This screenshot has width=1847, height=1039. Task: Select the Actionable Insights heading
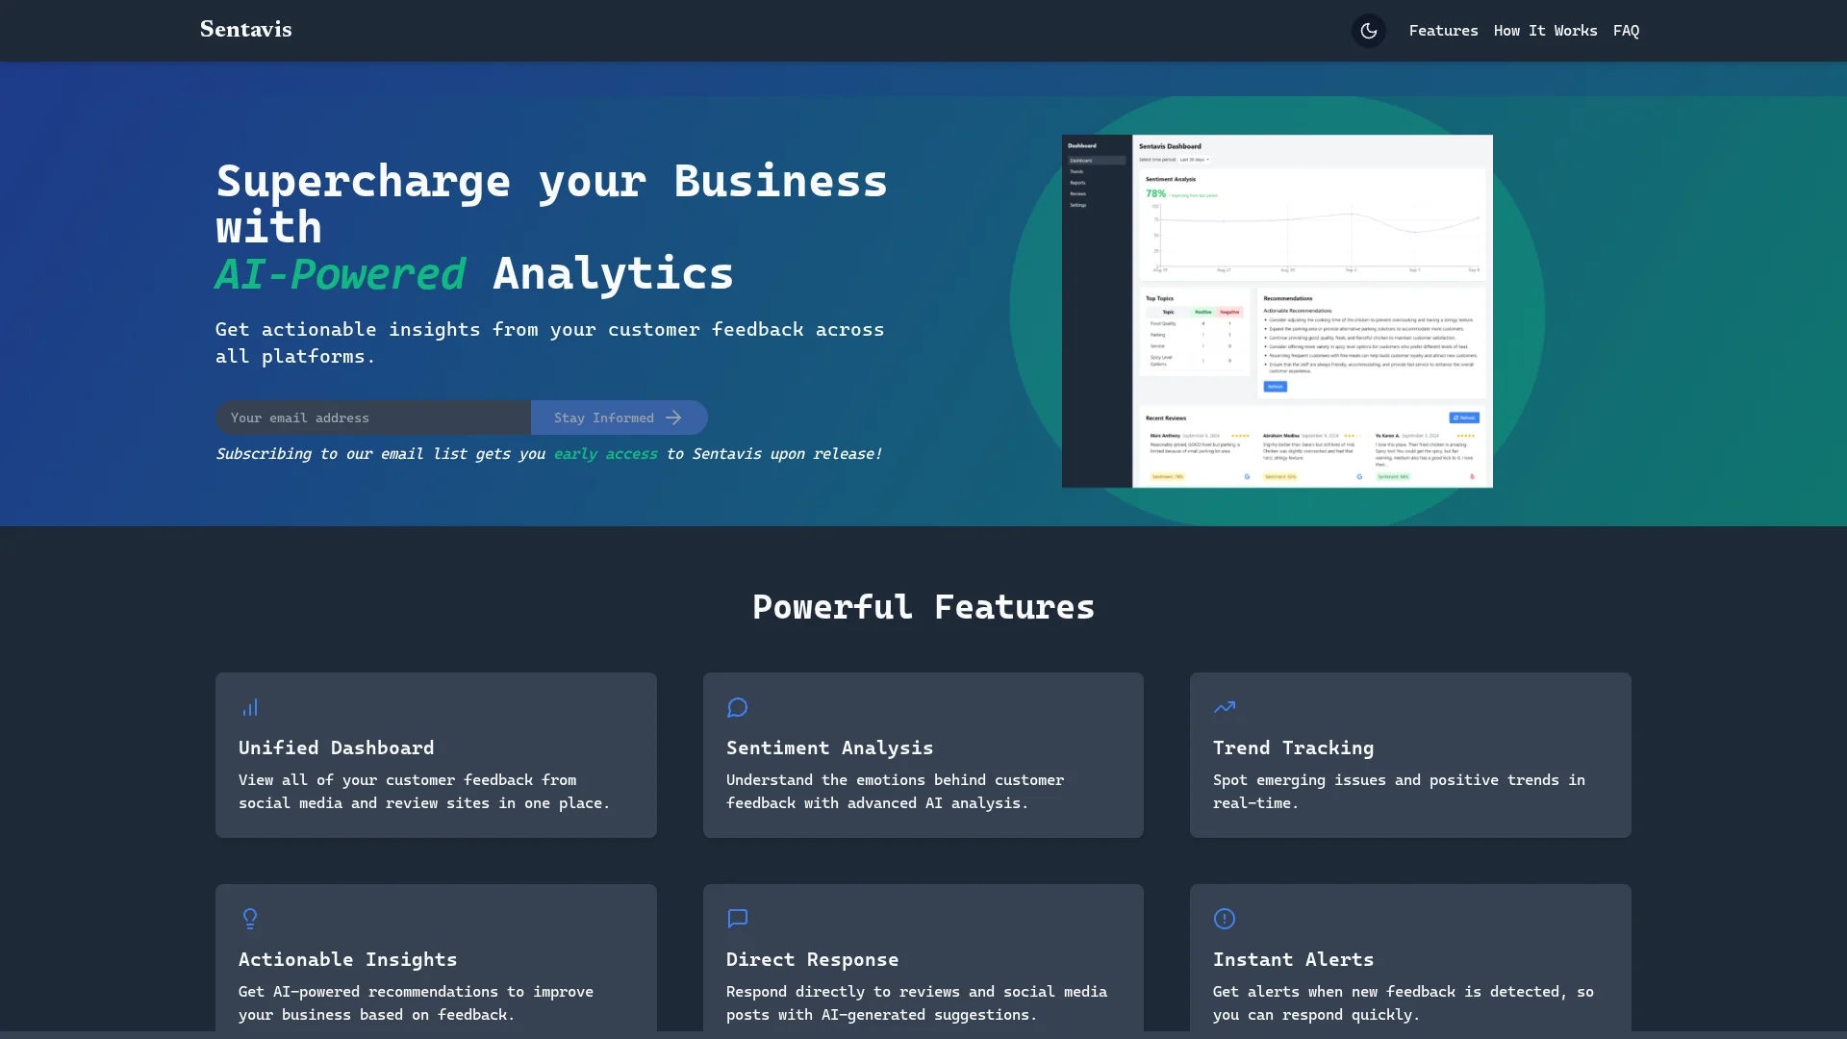click(347, 959)
